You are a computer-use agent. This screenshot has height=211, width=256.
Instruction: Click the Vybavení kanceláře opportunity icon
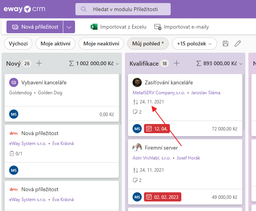[14, 82]
